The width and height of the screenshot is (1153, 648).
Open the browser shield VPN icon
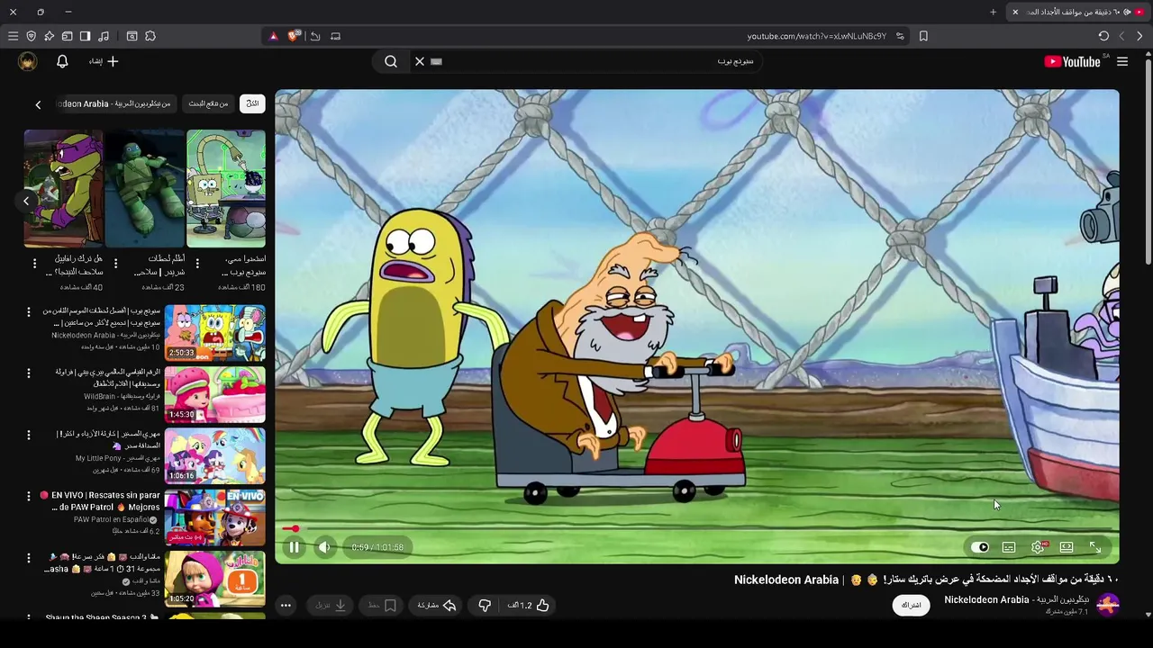click(31, 36)
